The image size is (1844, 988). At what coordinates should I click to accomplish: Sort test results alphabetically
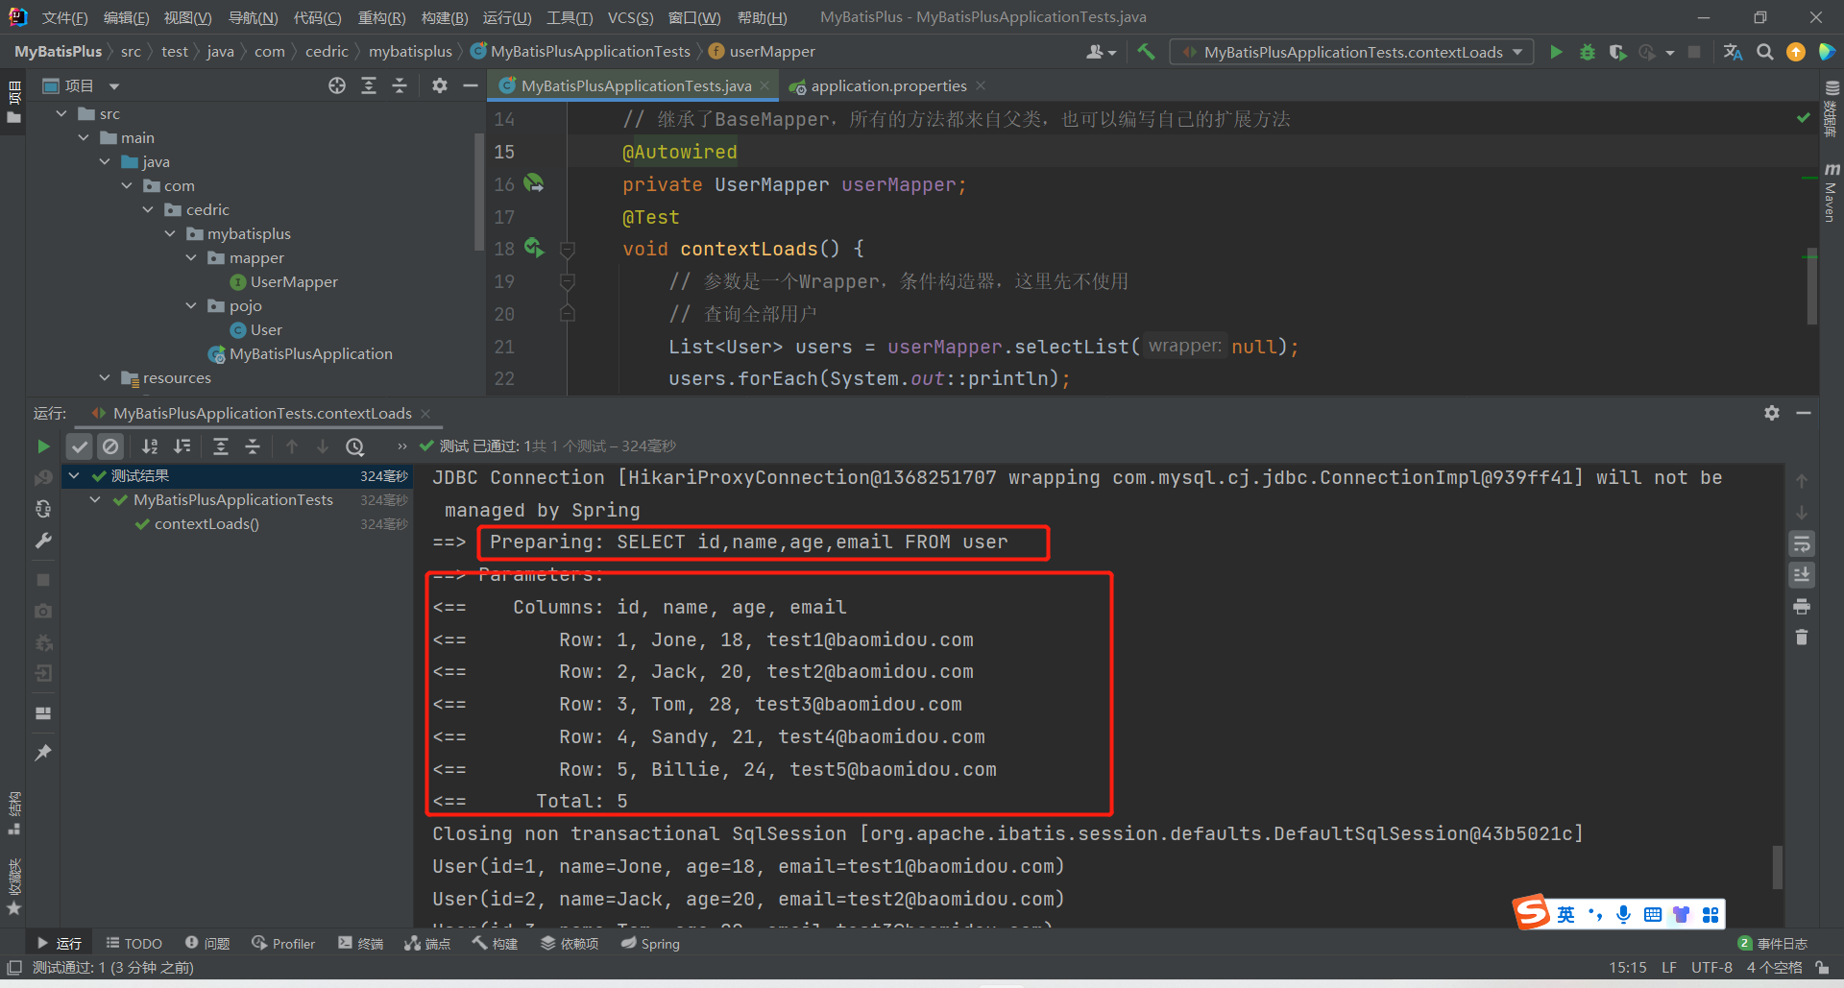150,446
